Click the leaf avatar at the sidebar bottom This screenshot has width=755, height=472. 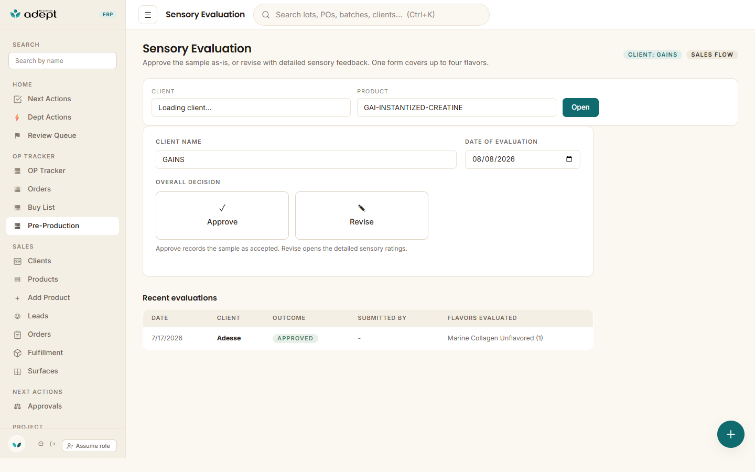click(17, 444)
